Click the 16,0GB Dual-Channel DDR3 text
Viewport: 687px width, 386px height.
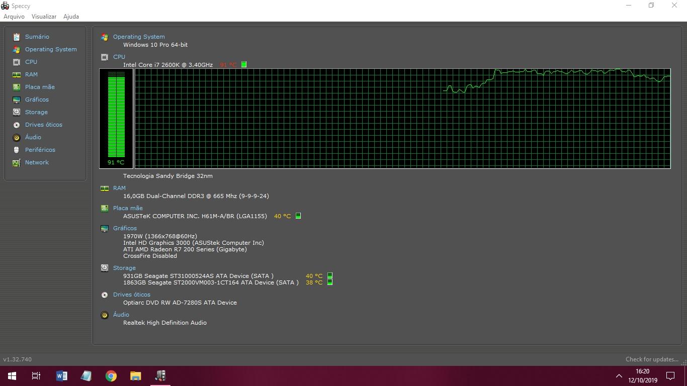pyautogui.click(x=196, y=196)
